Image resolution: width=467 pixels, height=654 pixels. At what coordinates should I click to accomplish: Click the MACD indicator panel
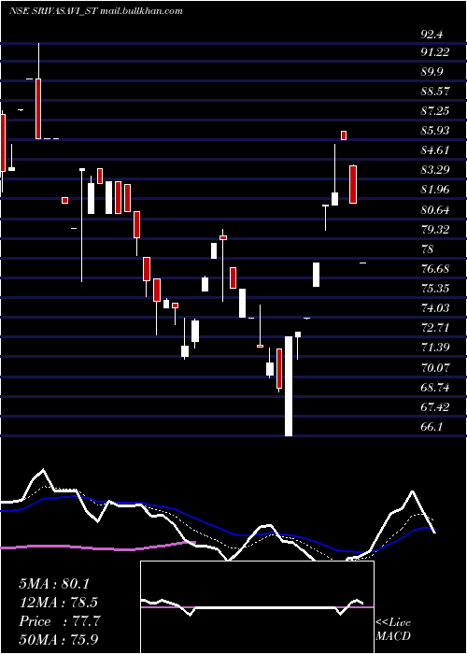[x=257, y=607]
